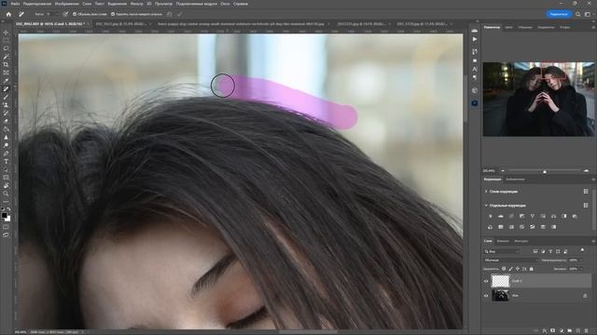Select the Hand tool
Viewport: 597px width, 335px height.
pyautogui.click(x=6, y=185)
